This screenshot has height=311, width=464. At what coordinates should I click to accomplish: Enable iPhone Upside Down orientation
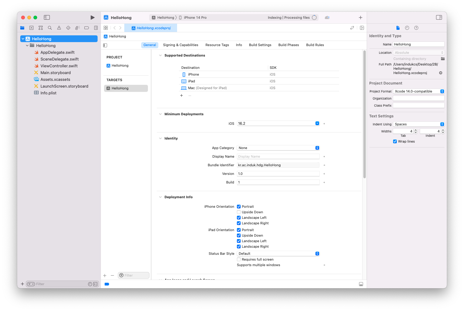(x=239, y=212)
